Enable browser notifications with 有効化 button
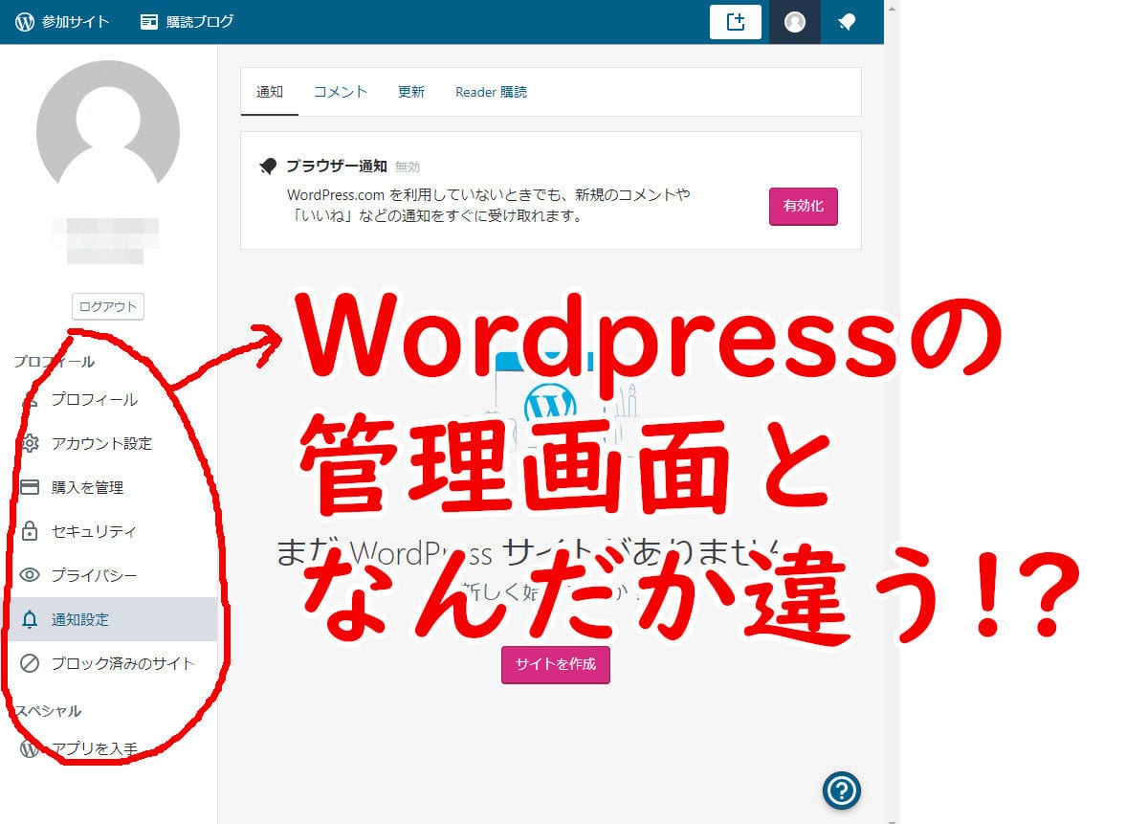The height and width of the screenshot is (824, 1148). click(803, 206)
